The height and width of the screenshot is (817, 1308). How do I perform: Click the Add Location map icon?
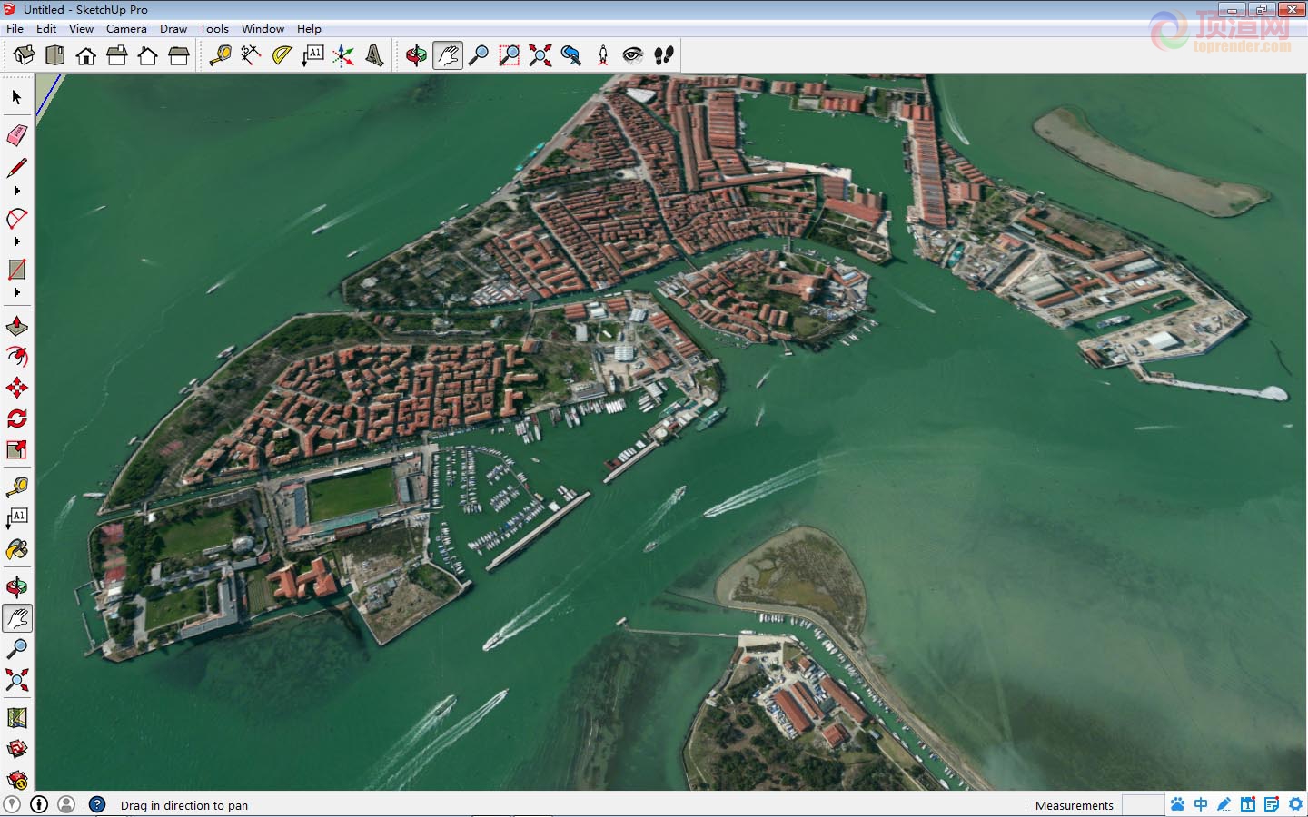(x=17, y=718)
